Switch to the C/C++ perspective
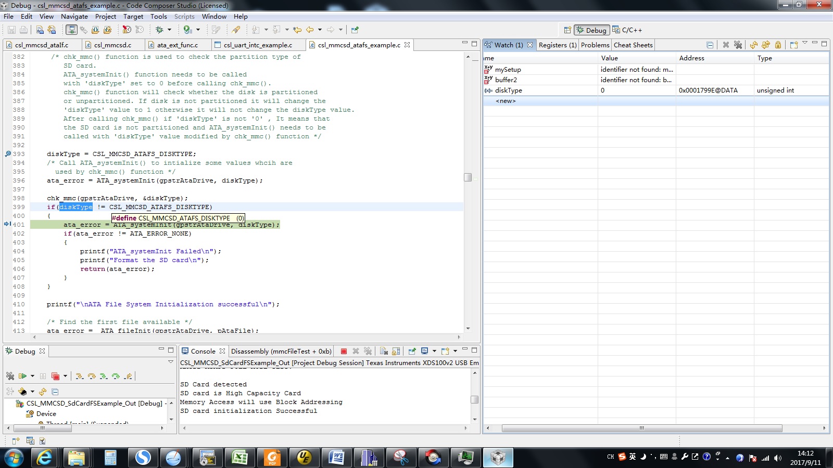Viewport: 833px width, 468px height. click(627, 30)
